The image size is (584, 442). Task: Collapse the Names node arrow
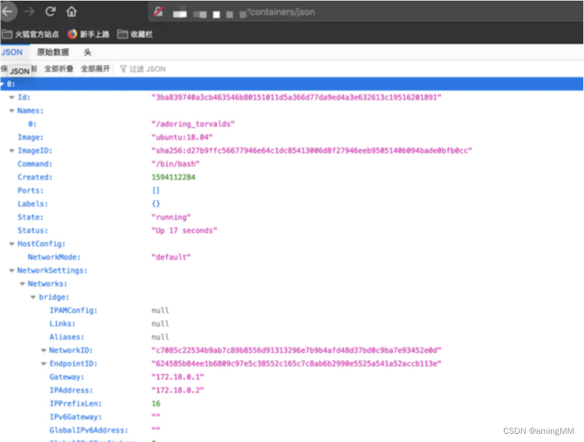[x=12, y=111]
